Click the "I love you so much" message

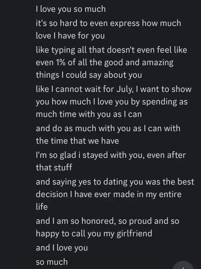71,9
